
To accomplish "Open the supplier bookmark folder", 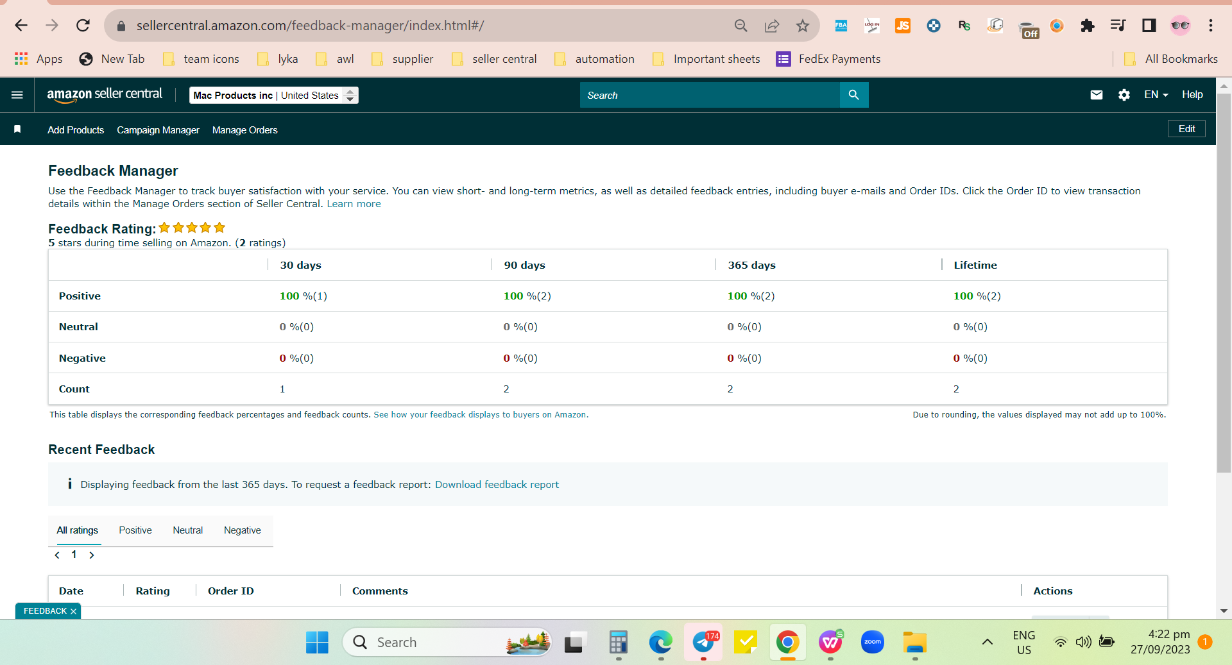I will click(402, 59).
